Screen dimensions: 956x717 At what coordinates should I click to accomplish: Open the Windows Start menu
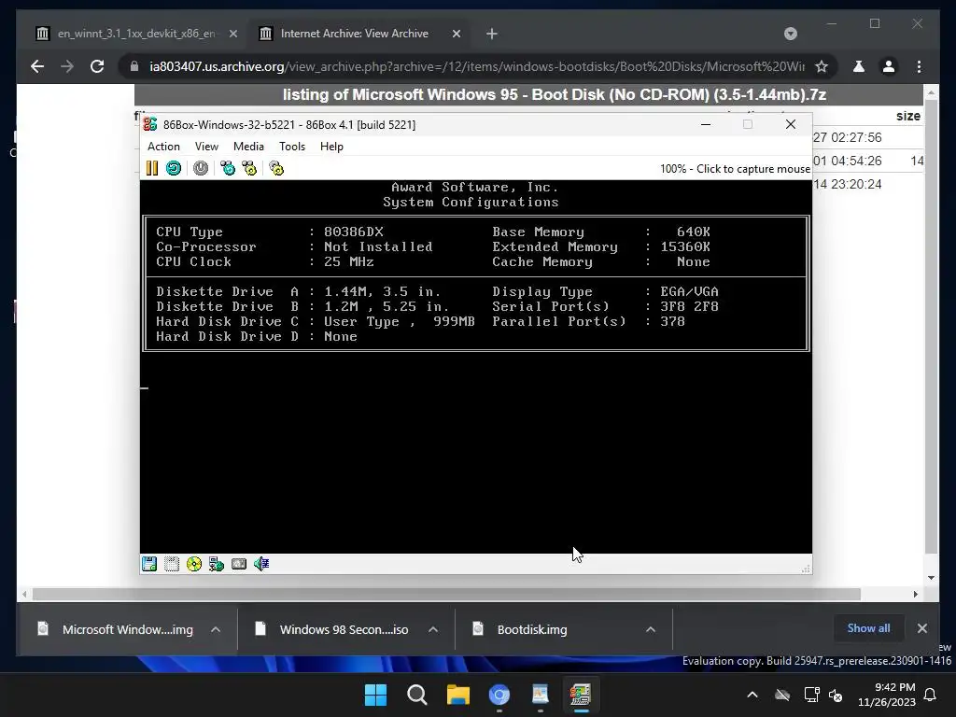click(375, 695)
